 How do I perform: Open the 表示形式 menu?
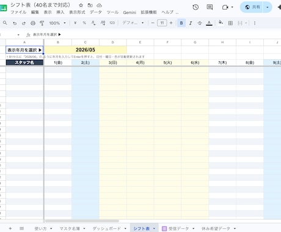point(77,12)
